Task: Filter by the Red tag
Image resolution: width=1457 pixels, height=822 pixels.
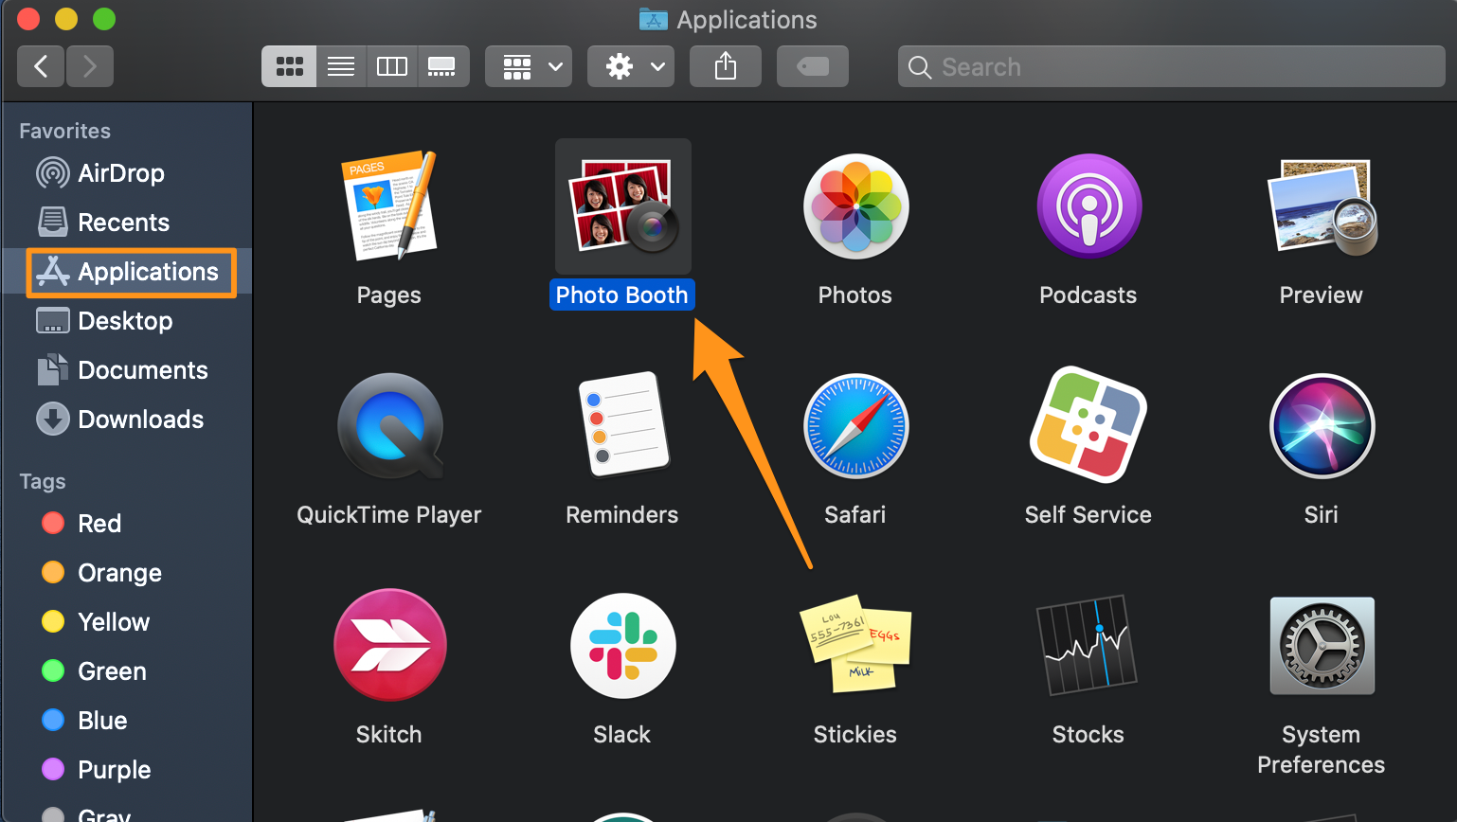Action: [x=126, y=524]
